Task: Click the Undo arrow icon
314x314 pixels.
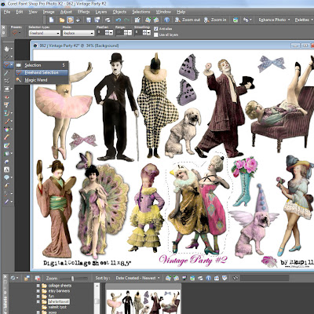Action: click(x=119, y=20)
